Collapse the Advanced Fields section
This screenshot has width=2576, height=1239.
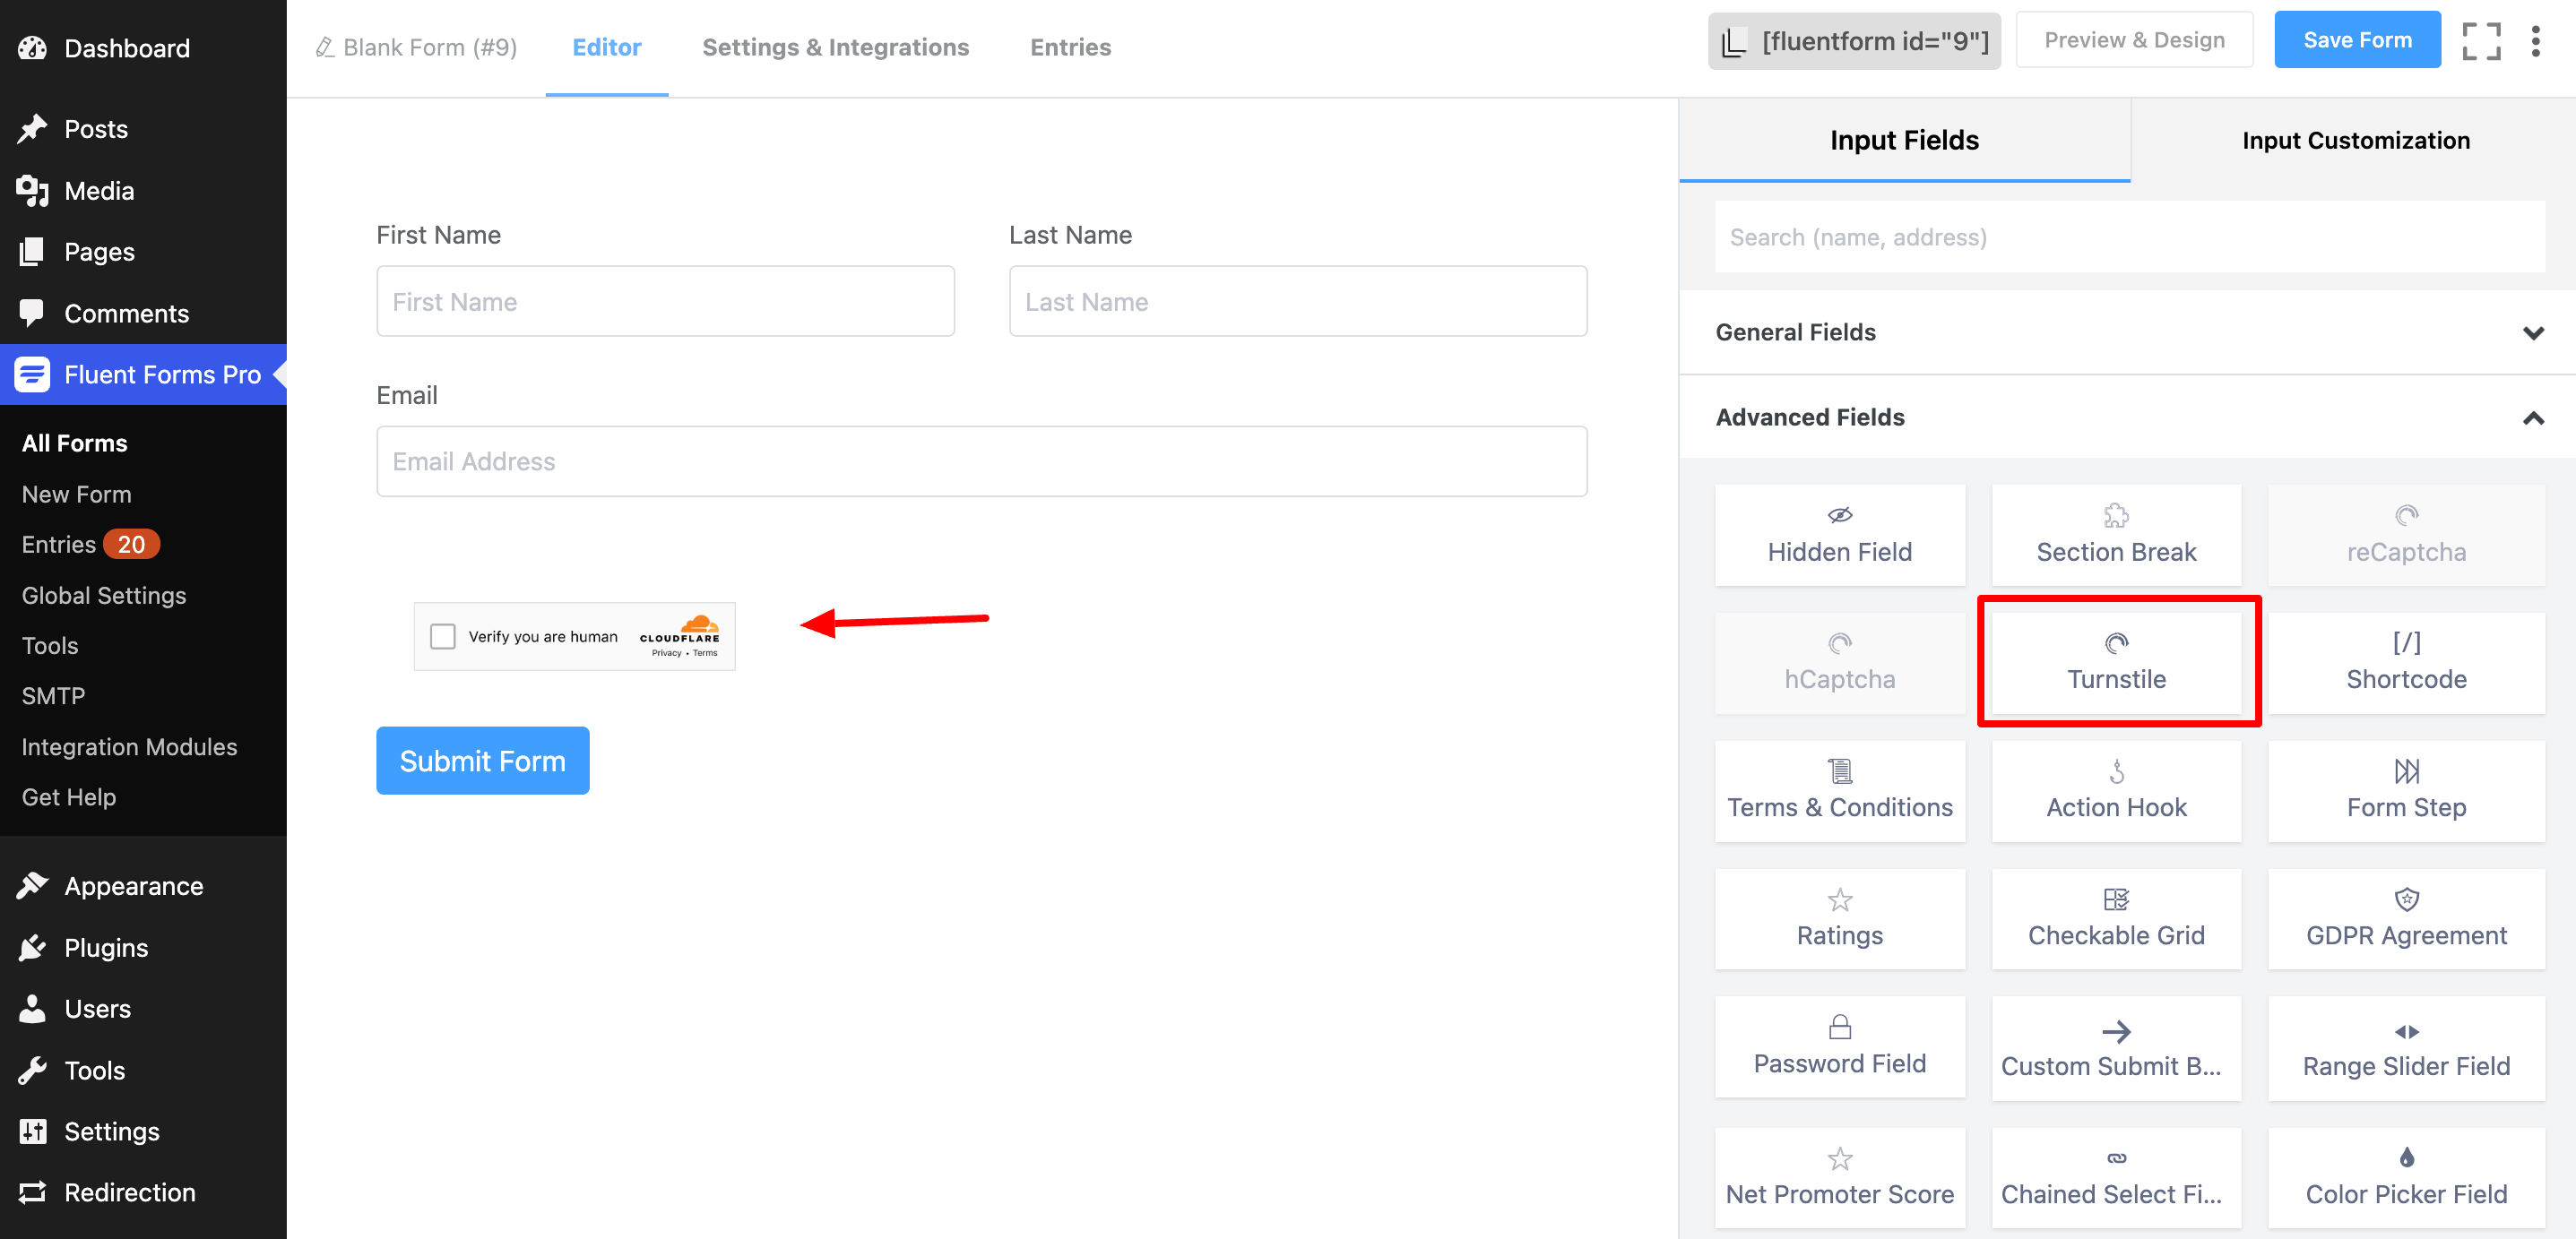point(2126,417)
